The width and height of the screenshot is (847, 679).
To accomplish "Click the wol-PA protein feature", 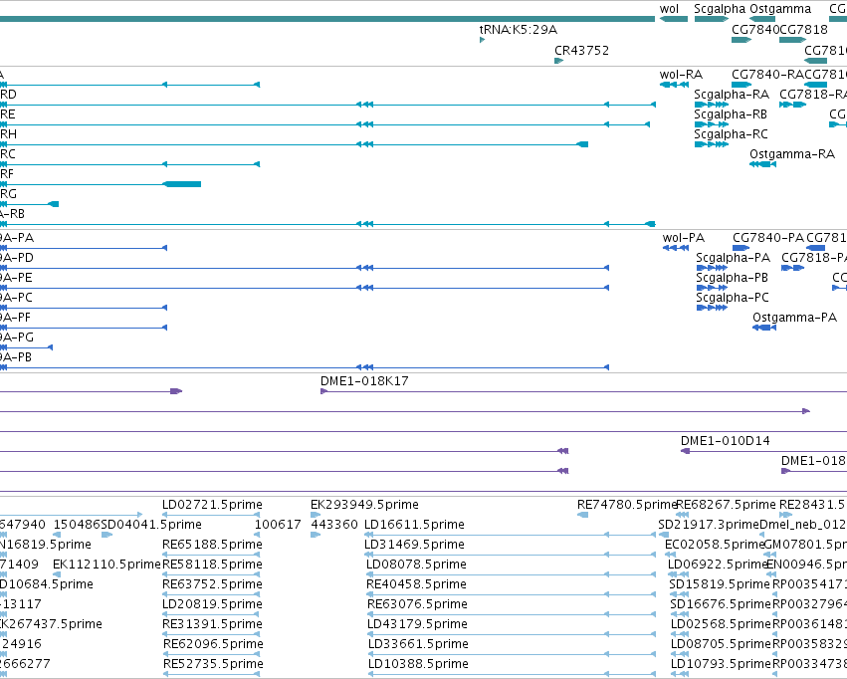I will click(676, 248).
